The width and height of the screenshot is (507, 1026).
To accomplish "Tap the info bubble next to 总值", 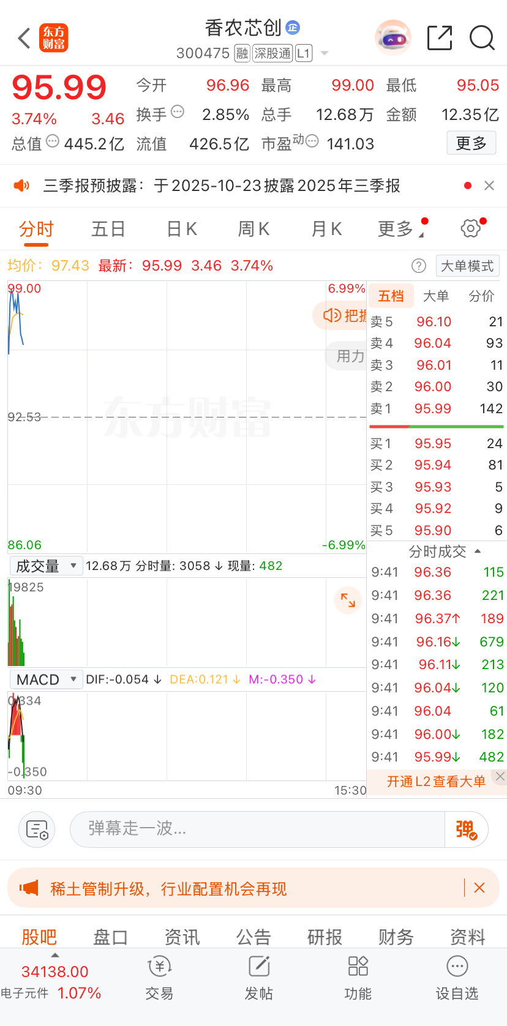I will click(x=53, y=141).
